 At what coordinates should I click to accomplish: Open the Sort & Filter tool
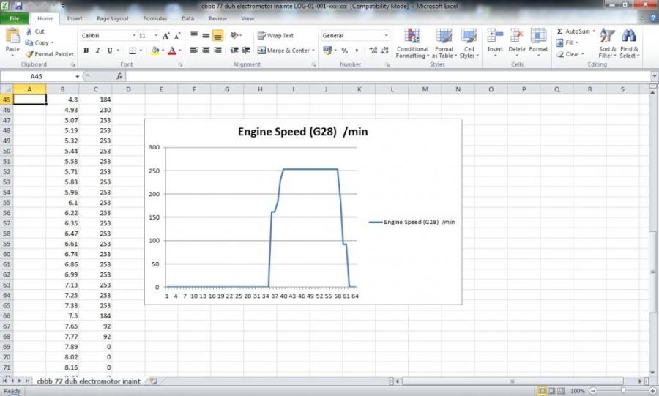tap(607, 37)
